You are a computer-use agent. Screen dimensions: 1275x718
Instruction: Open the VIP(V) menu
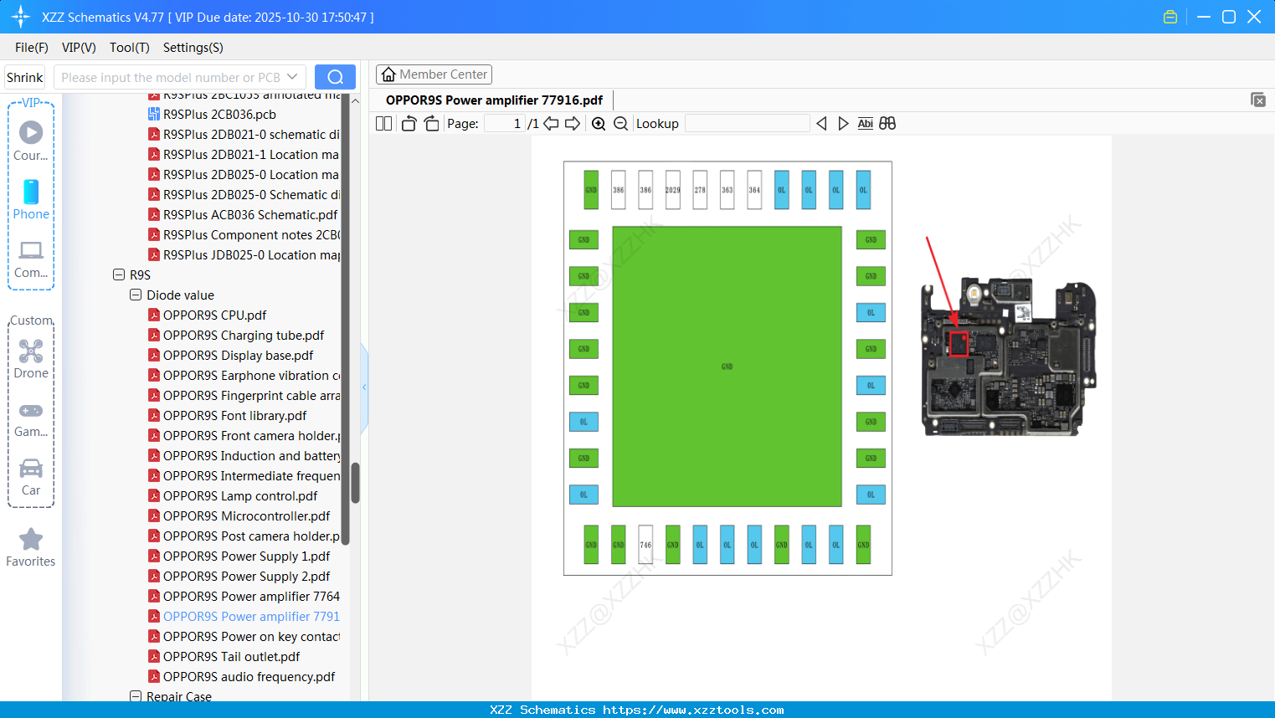(x=79, y=48)
